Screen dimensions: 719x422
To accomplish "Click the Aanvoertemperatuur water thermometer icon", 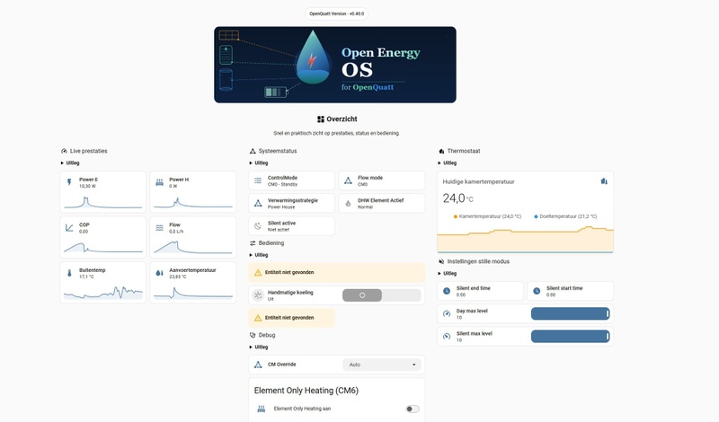I will coord(160,273).
